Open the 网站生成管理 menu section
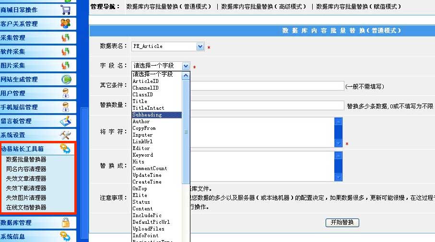The width and height of the screenshot is (435, 242). tap(38, 79)
